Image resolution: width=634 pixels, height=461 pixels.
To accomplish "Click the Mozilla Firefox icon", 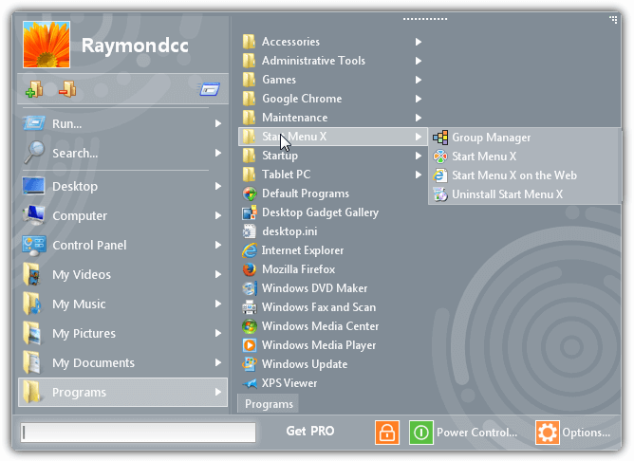I will [250, 269].
